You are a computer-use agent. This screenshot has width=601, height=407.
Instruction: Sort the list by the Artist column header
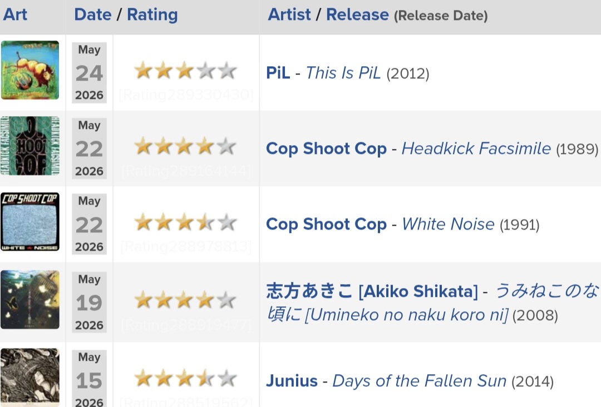(289, 14)
